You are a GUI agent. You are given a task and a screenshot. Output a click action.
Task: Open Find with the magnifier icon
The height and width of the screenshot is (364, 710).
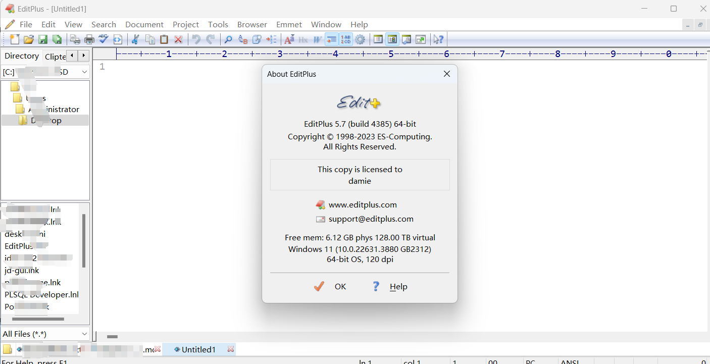(228, 39)
